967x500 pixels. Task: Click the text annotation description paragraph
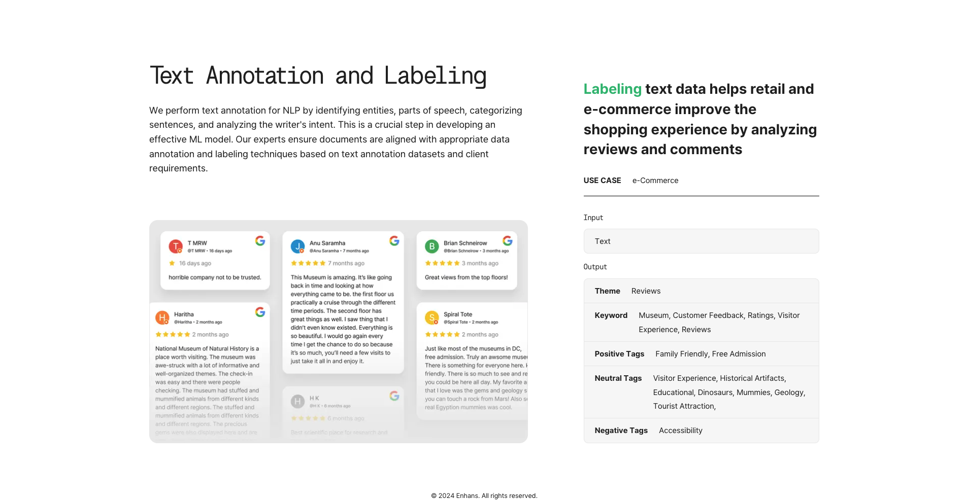pyautogui.click(x=336, y=139)
